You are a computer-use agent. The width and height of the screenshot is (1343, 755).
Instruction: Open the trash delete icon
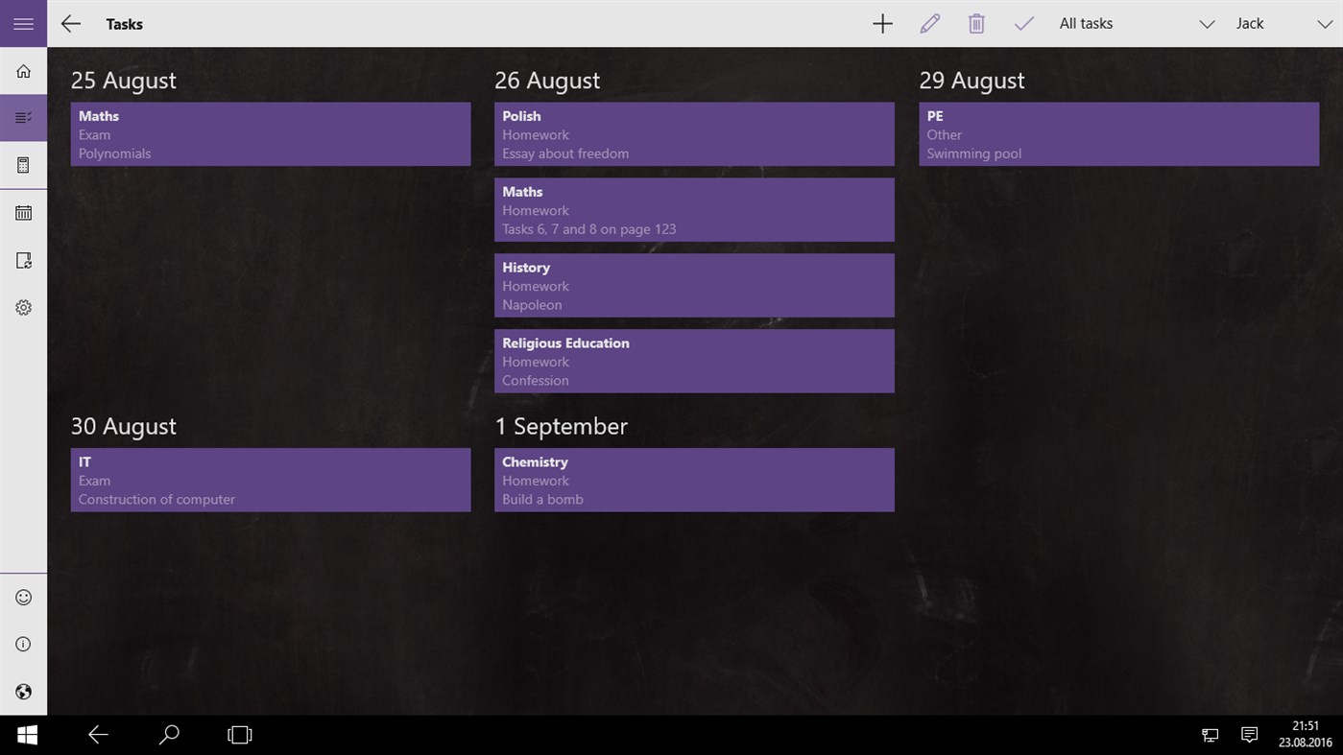coord(976,23)
